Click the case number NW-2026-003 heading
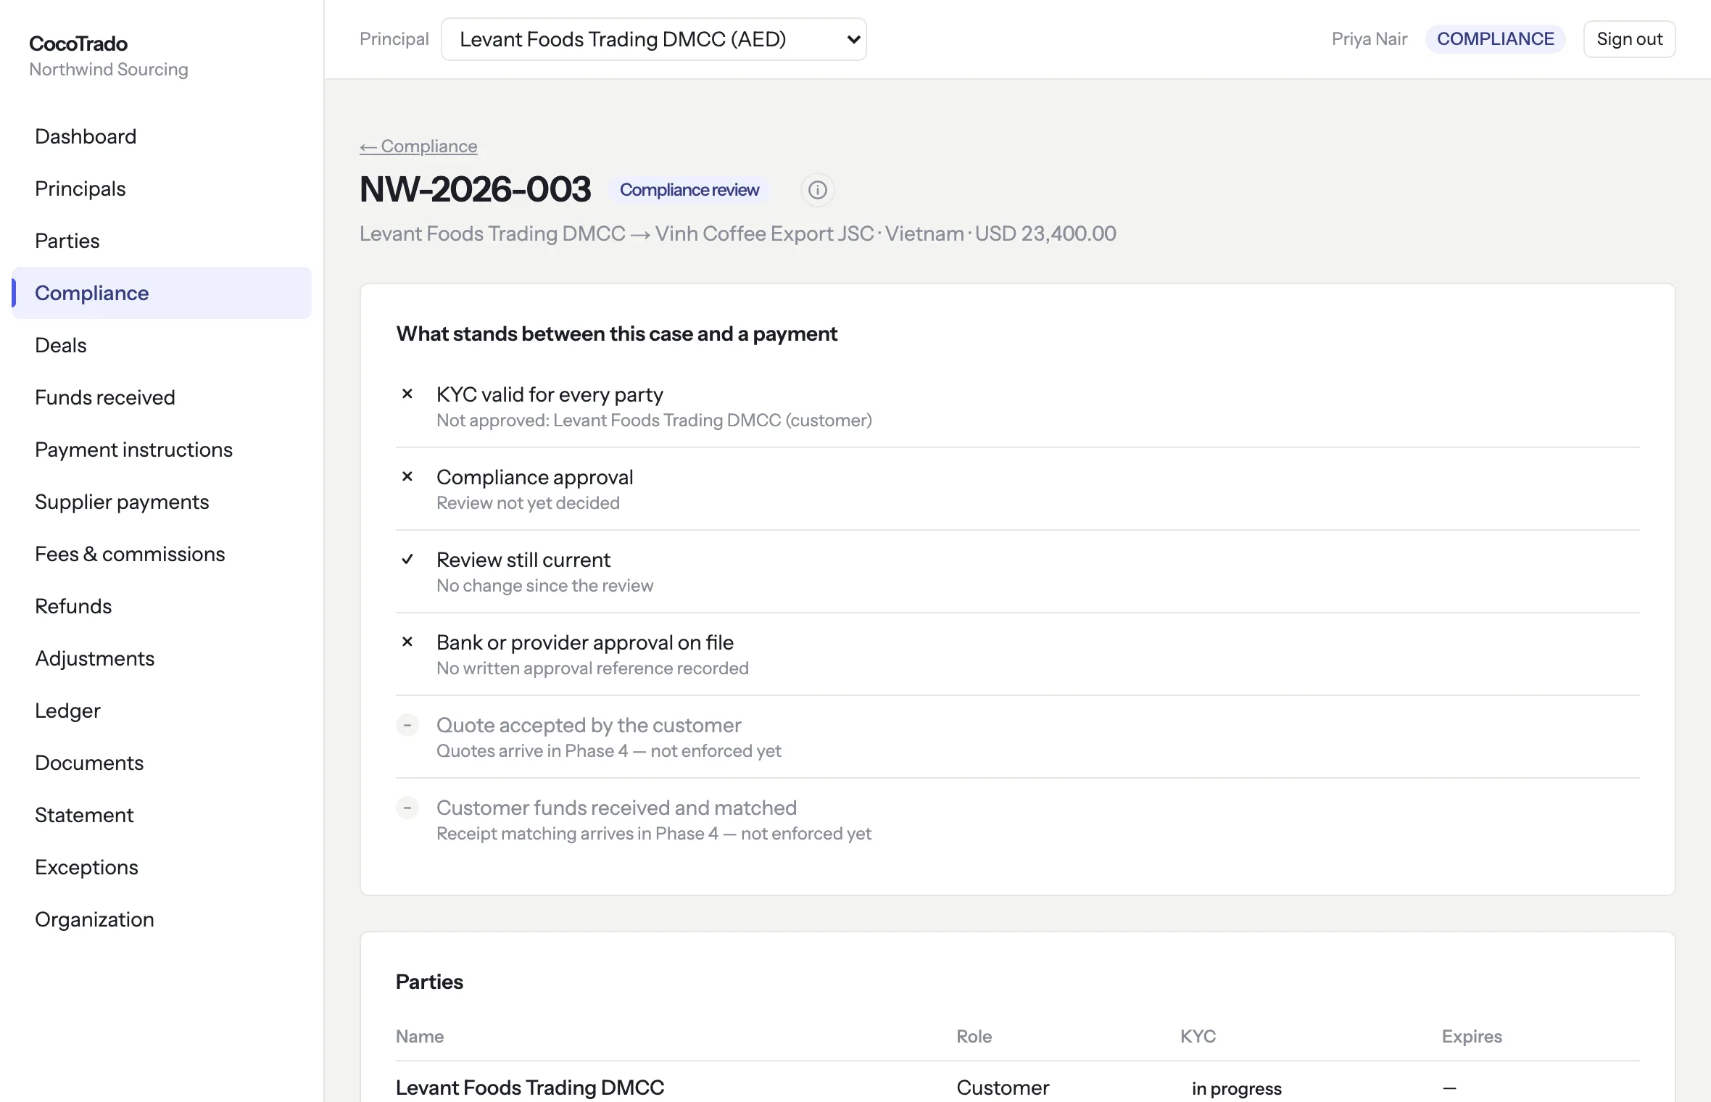Viewport: 1711px width, 1102px height. 476,189
